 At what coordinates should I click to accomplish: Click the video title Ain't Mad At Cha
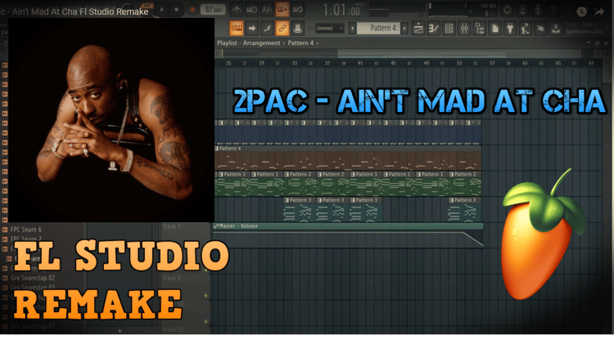[x=74, y=11]
